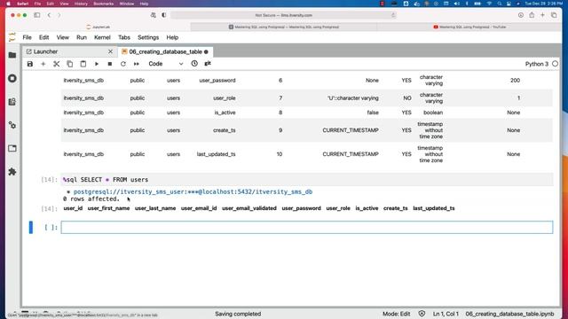The height and width of the screenshot is (319, 568).
Task: Click the git toolbar button
Action: 208,64
